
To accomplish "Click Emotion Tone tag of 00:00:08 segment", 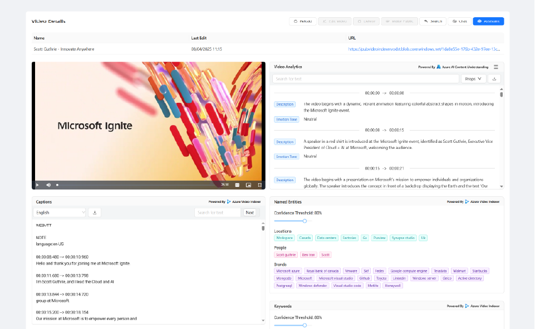I will pos(287,157).
